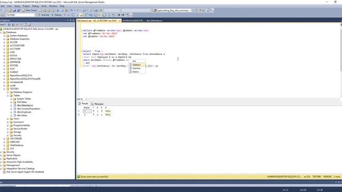This screenshot has width=342, height=192.
Task: Select the dbo.Employee table in the tree
Action: (24, 112)
